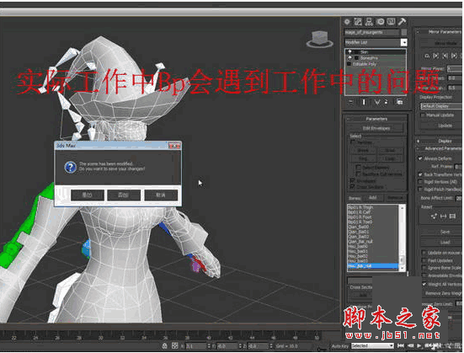Collapse the Parameters rollout header
The image size is (464, 353).
click(376, 119)
